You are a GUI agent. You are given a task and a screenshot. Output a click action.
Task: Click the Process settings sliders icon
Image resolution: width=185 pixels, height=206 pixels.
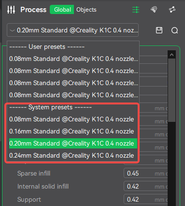pyautogui.click(x=11, y=10)
